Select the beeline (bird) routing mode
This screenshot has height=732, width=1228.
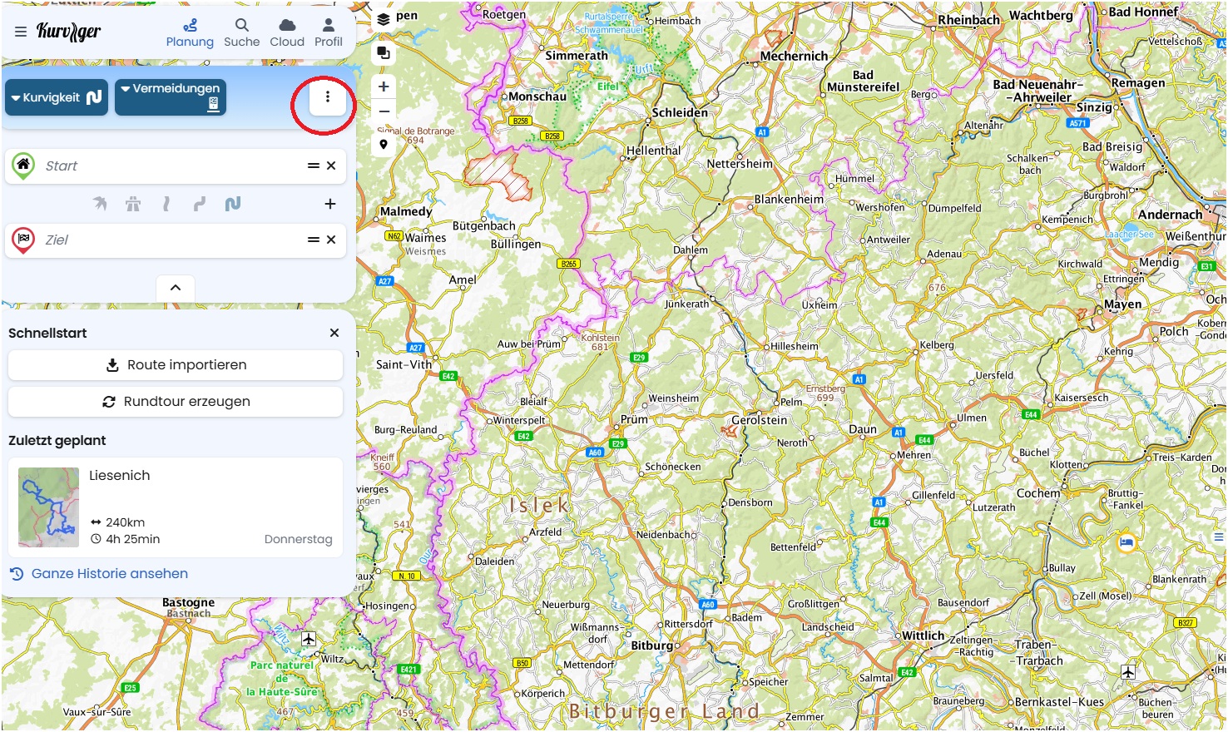pos(100,204)
